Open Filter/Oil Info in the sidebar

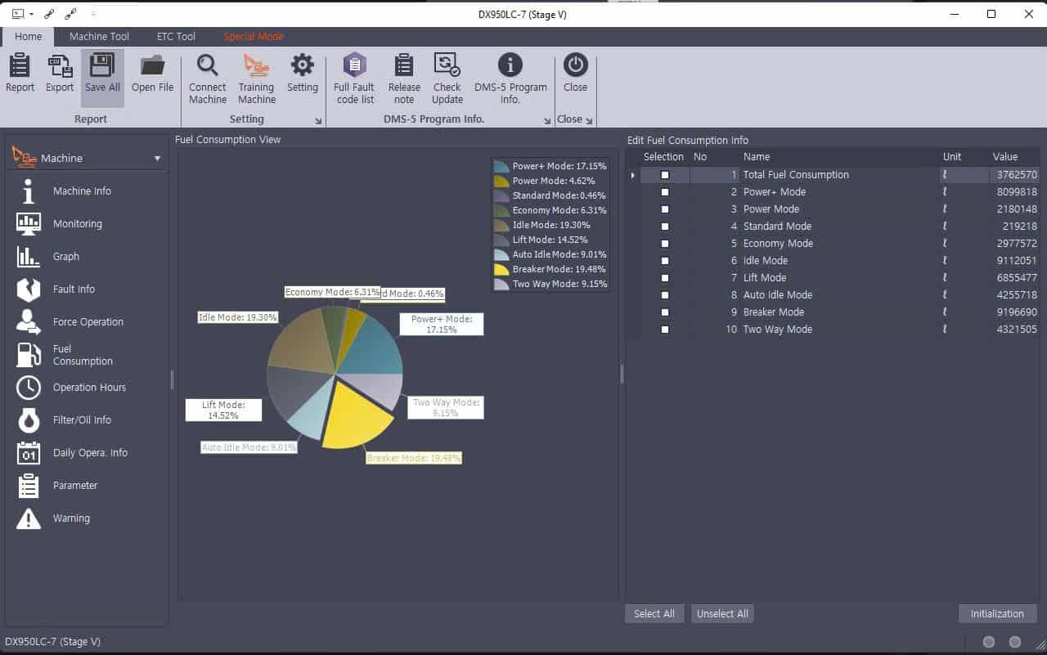click(82, 420)
